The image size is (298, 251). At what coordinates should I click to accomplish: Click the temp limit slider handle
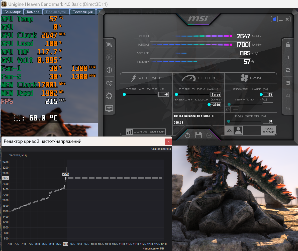click(x=229, y=104)
